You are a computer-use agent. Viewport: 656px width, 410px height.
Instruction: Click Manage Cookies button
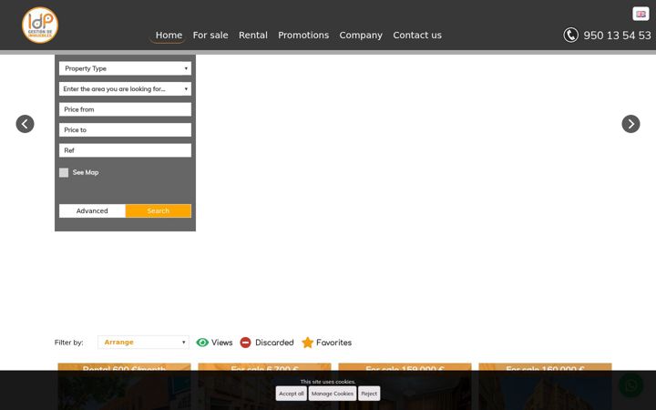(x=333, y=394)
